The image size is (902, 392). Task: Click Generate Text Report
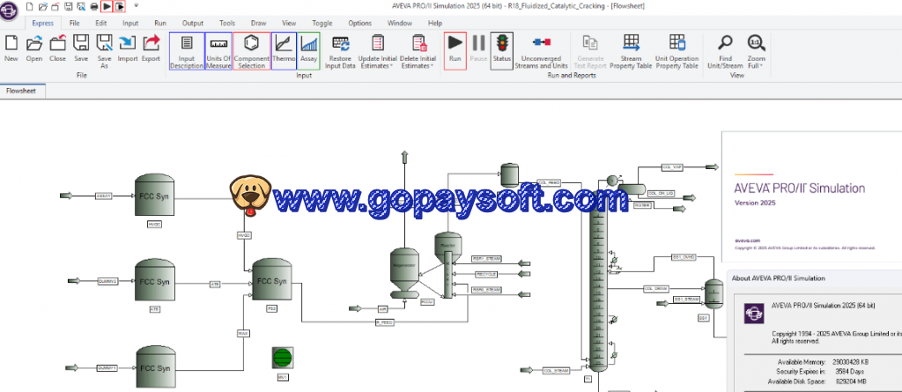pyautogui.click(x=590, y=51)
